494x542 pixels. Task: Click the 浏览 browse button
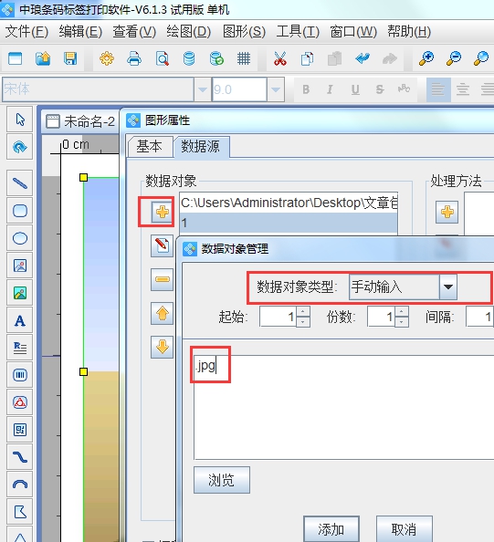pos(221,480)
